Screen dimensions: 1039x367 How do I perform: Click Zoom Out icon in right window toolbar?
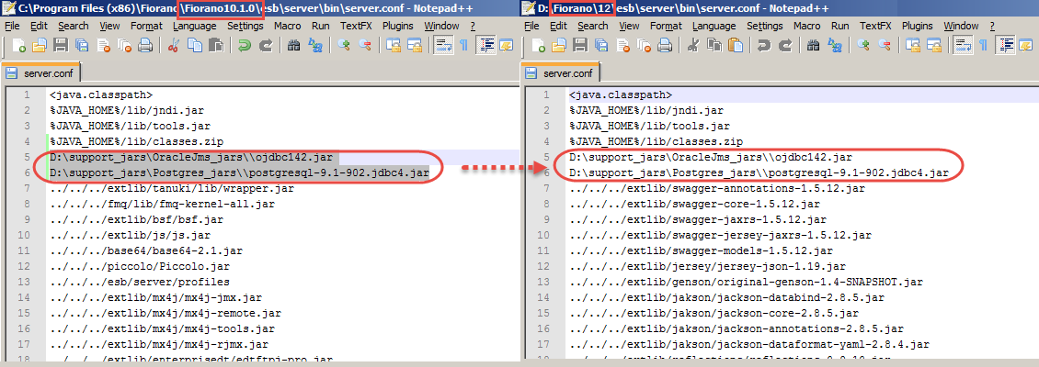[x=885, y=45]
